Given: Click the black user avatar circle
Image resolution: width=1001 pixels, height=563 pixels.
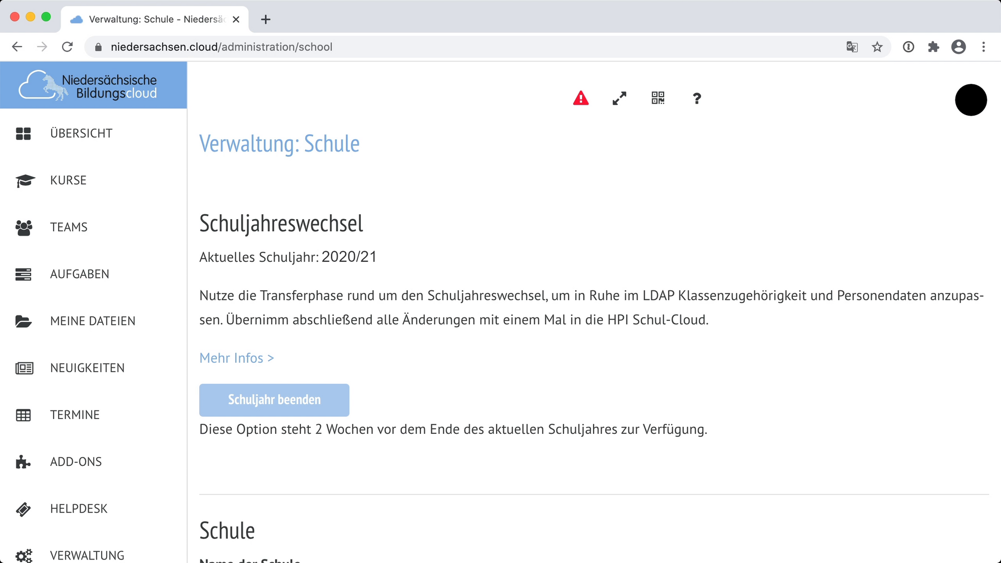Looking at the screenshot, I should click(970, 100).
